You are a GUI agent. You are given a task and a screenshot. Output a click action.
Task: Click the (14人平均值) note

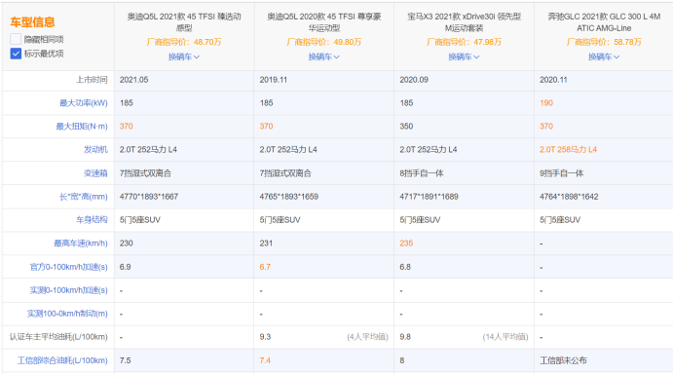tap(505, 337)
